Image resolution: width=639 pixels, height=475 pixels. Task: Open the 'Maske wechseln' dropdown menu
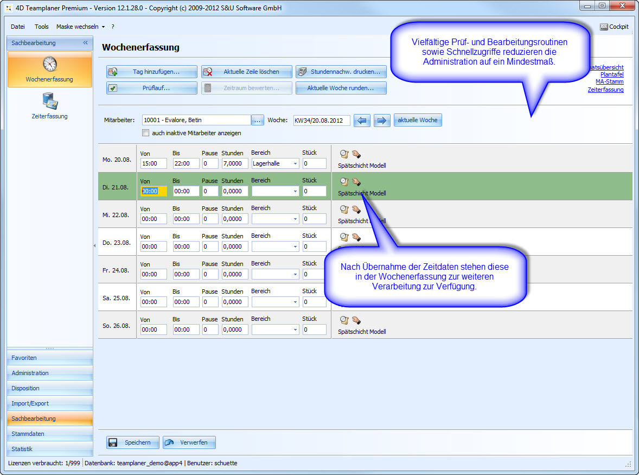[x=80, y=27]
